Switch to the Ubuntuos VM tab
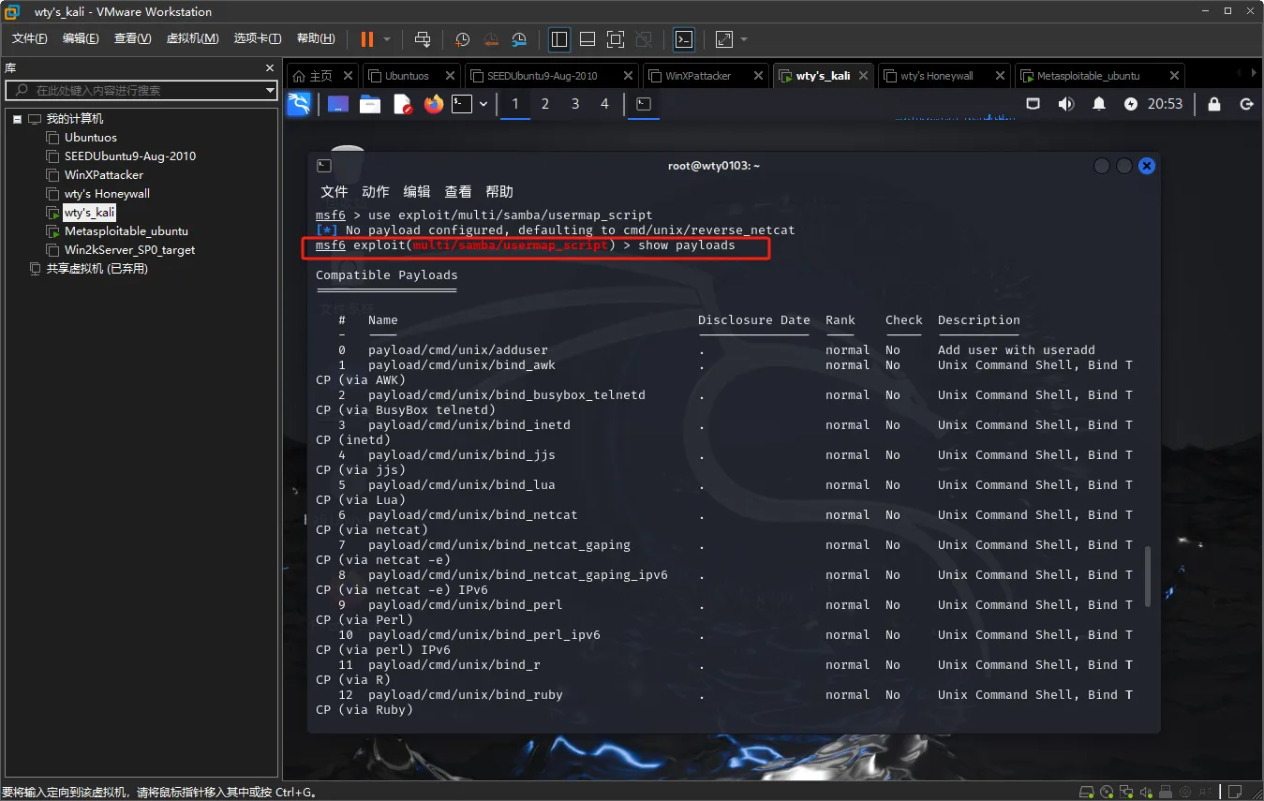The image size is (1264, 801). point(407,76)
